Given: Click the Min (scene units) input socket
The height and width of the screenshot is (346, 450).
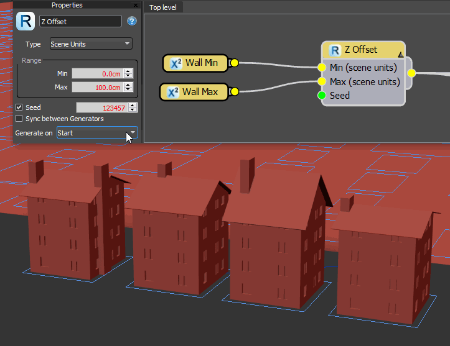Looking at the screenshot, I should pyautogui.click(x=321, y=68).
